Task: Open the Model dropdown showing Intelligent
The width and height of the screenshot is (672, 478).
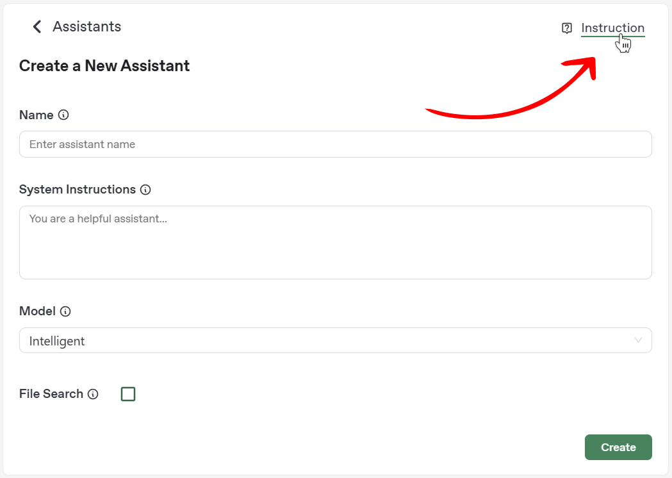Action: (x=336, y=340)
